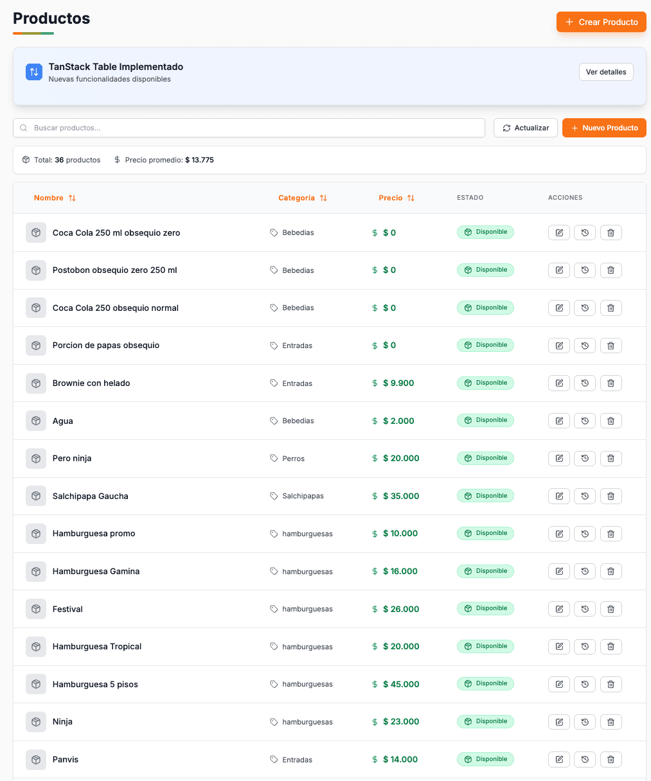The height and width of the screenshot is (781, 651).
Task: Edit "Brownie con helado" with the pencil icon
Action: point(558,383)
